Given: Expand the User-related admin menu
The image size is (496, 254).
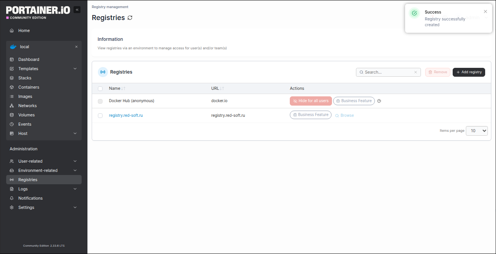Looking at the screenshot, I should pyautogui.click(x=75, y=161).
